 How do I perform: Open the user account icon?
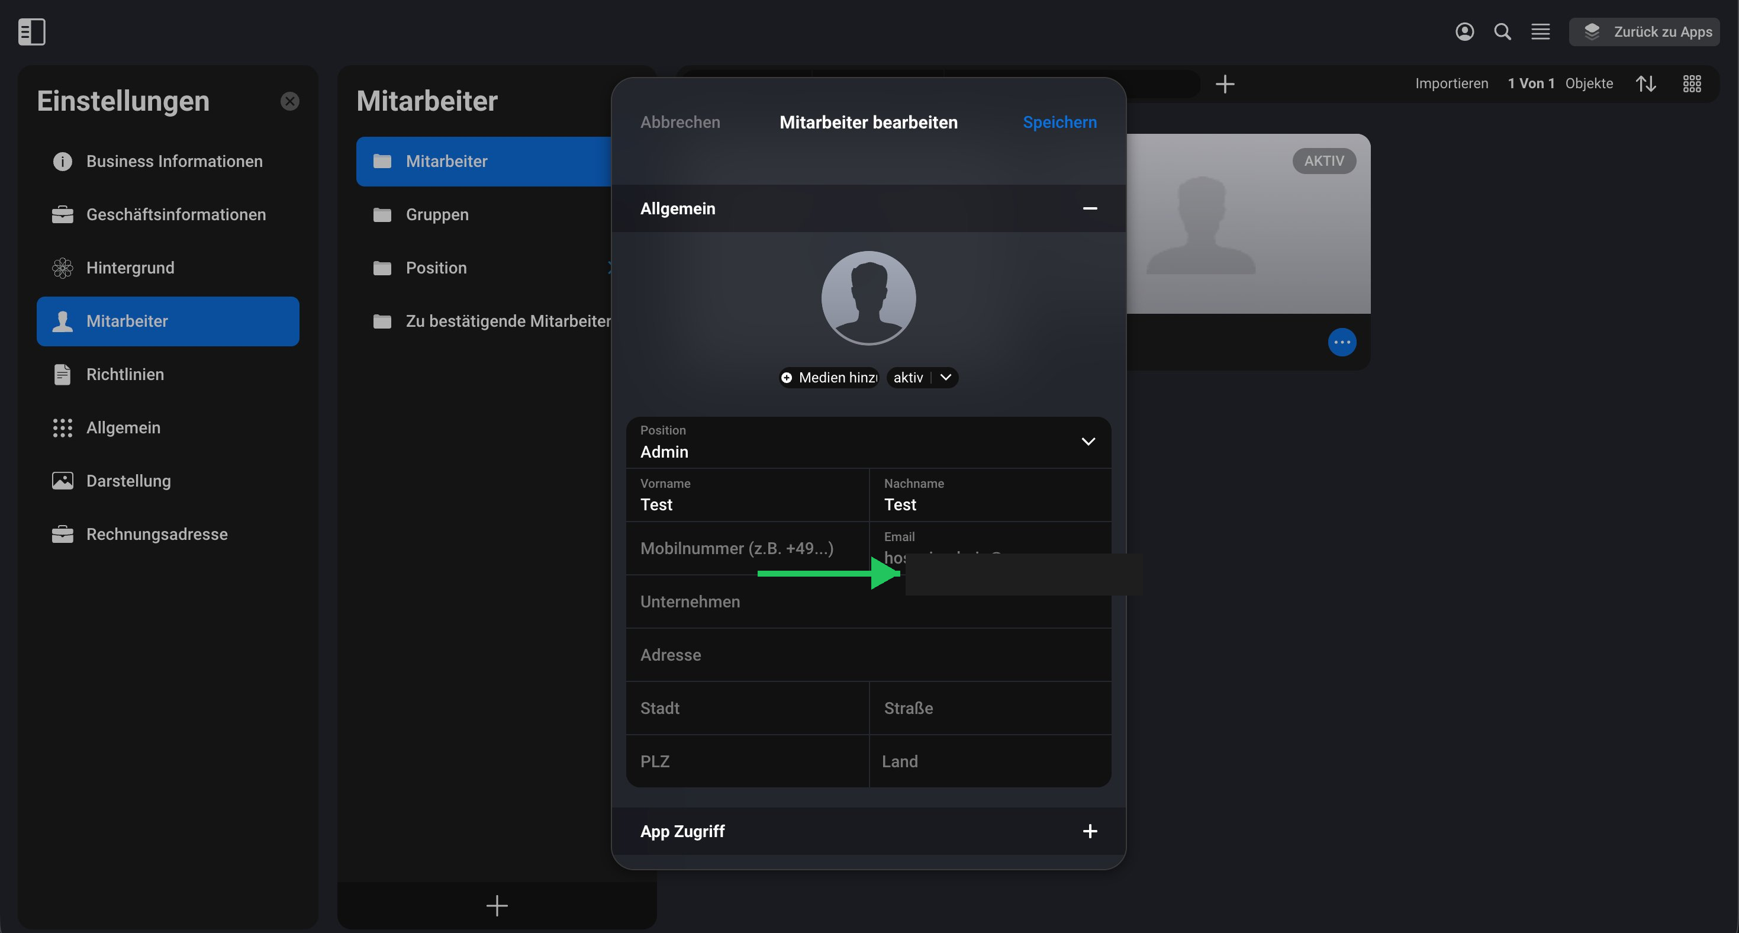(x=1464, y=32)
